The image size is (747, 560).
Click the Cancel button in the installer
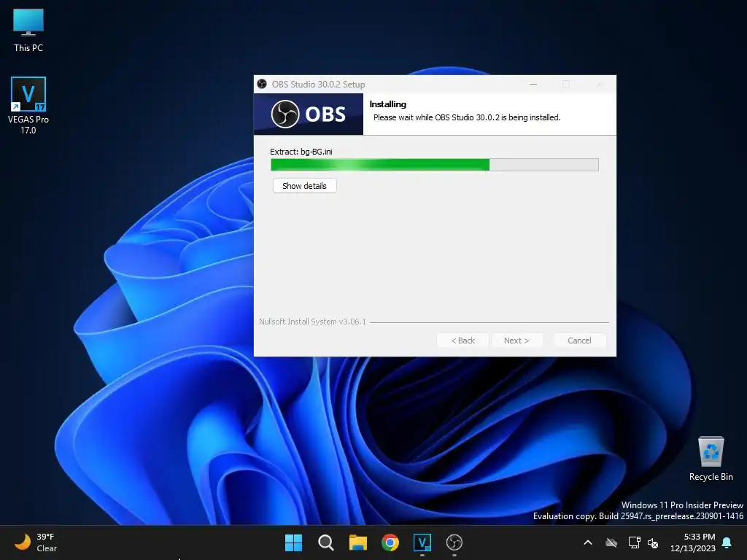[579, 341]
